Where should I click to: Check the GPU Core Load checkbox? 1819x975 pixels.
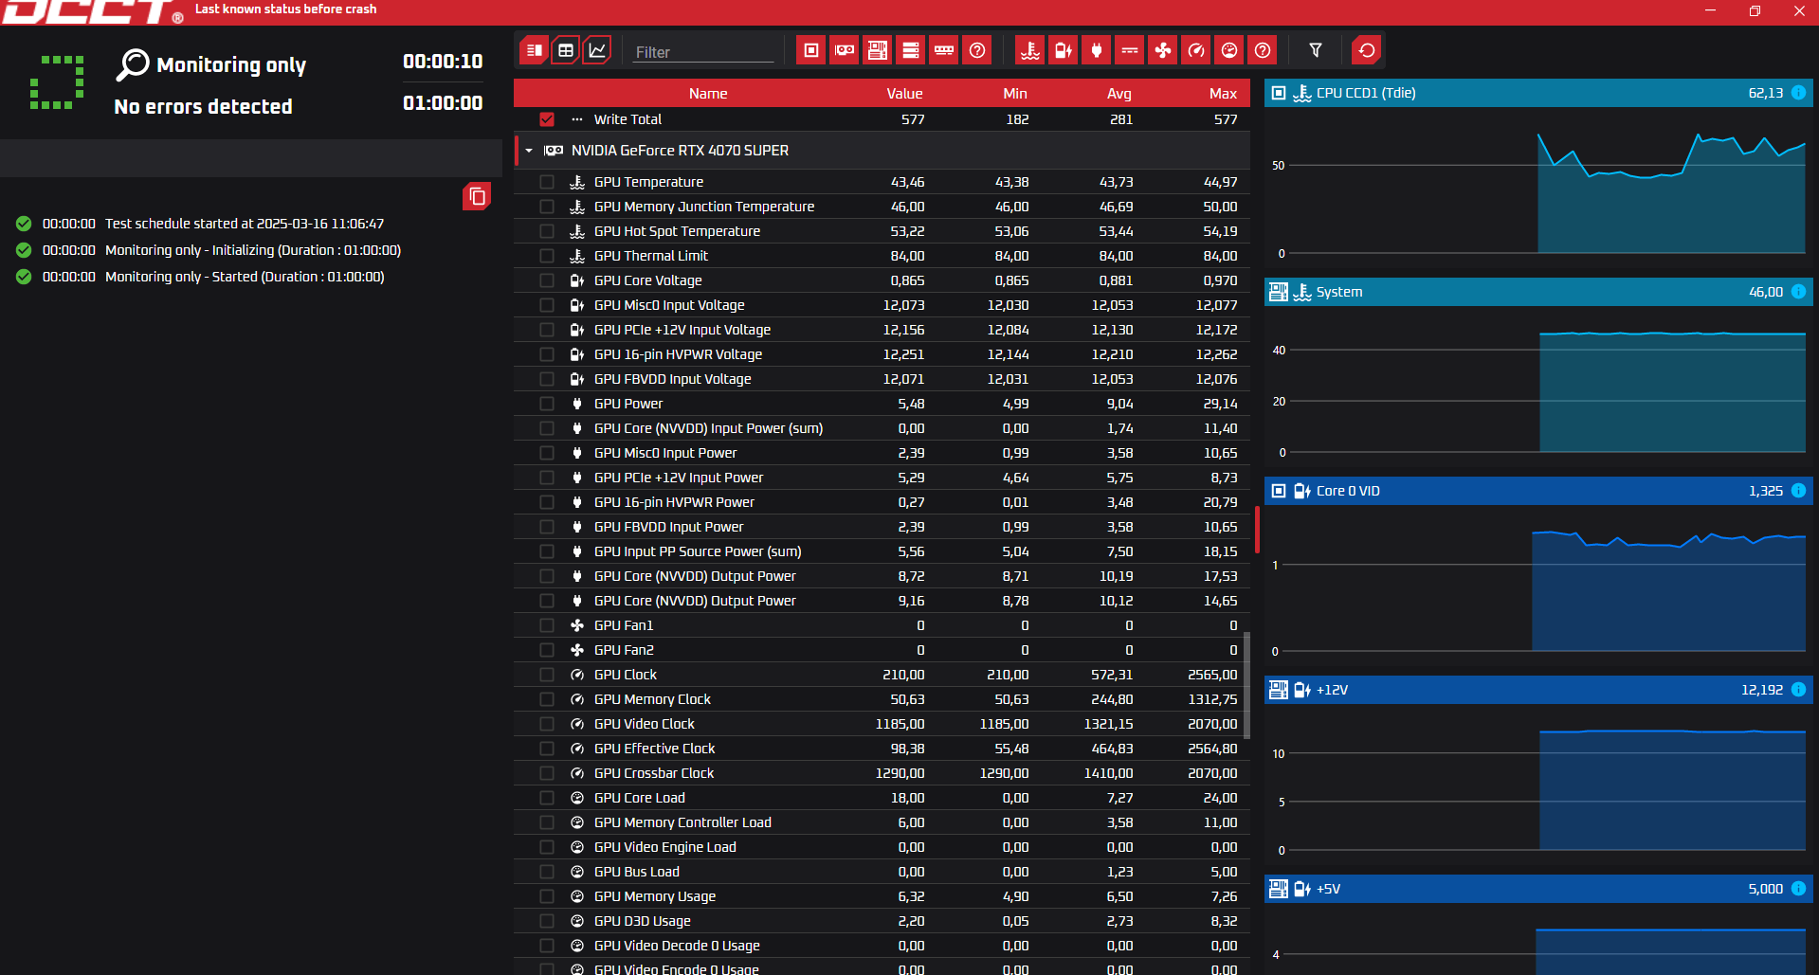(x=547, y=798)
